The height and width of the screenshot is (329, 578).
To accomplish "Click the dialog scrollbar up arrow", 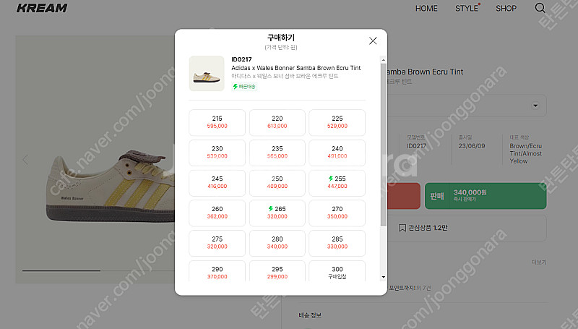I will tap(384, 60).
